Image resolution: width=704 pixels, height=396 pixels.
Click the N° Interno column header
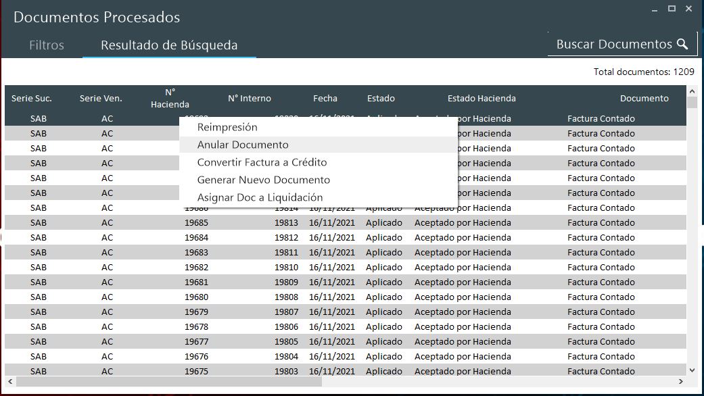point(249,98)
